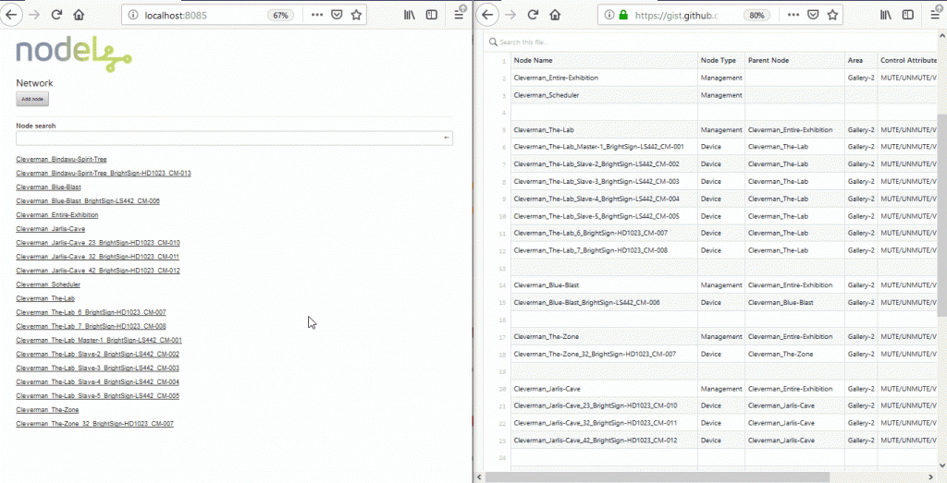The height and width of the screenshot is (483, 947).
Task: Bookmark the localhost:8085 page with star icon
Action: coord(356,16)
